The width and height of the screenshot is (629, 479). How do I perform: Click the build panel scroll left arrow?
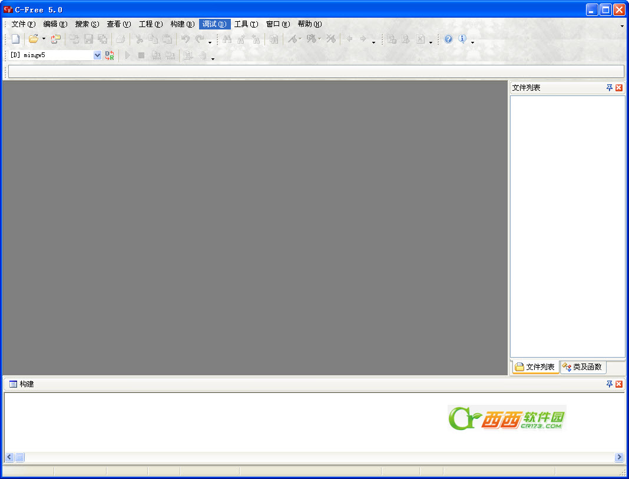pos(9,457)
